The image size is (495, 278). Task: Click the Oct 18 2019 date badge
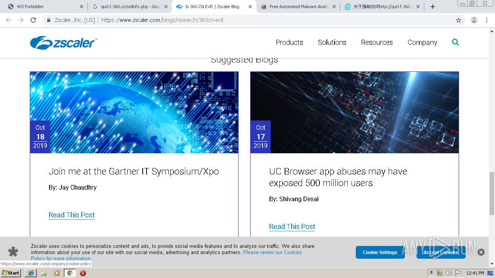40,137
